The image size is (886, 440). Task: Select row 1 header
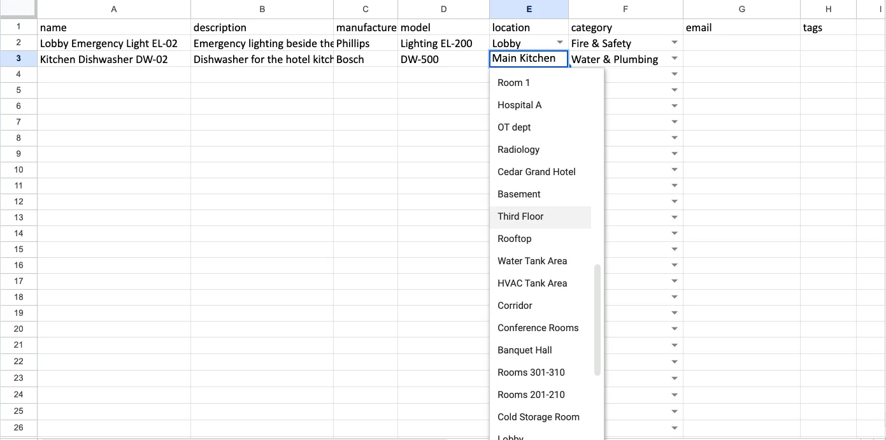click(x=18, y=27)
